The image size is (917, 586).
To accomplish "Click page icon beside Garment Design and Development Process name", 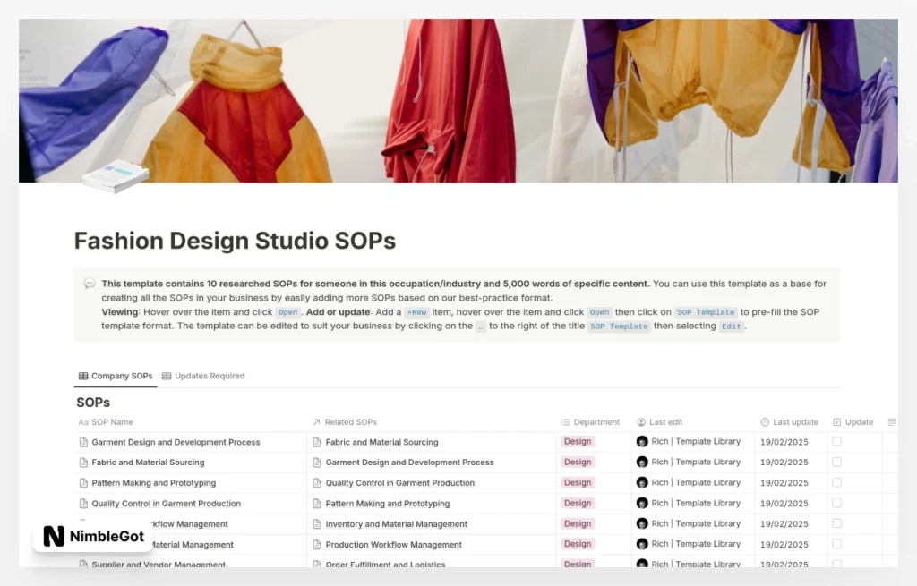I will pos(83,442).
